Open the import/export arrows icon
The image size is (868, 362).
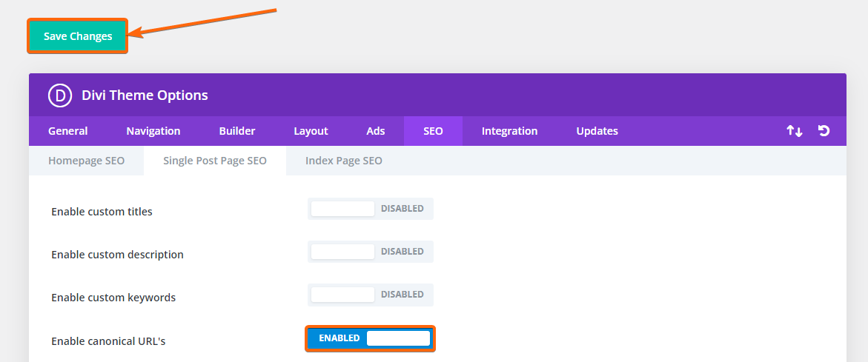click(x=795, y=131)
